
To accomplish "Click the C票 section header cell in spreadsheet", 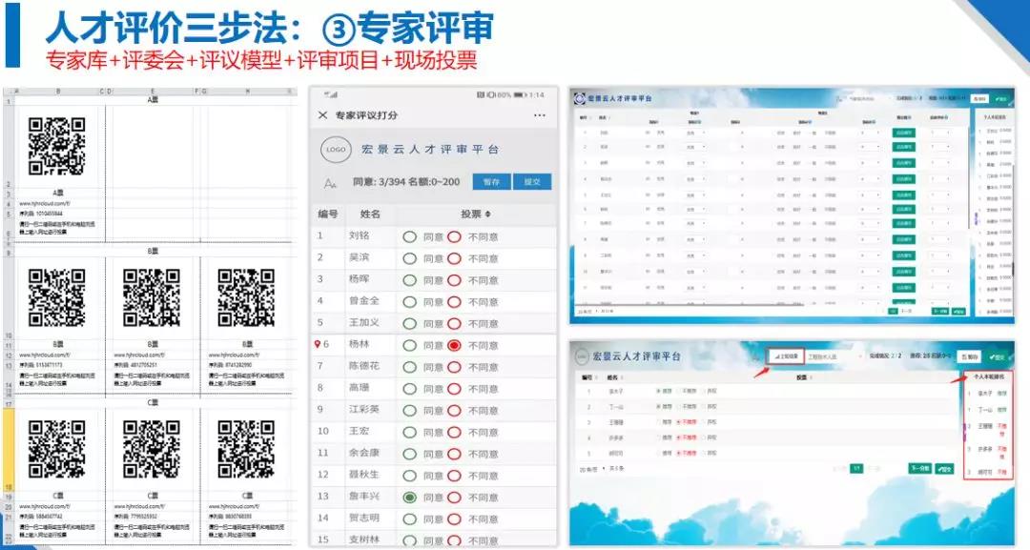I will [153, 402].
